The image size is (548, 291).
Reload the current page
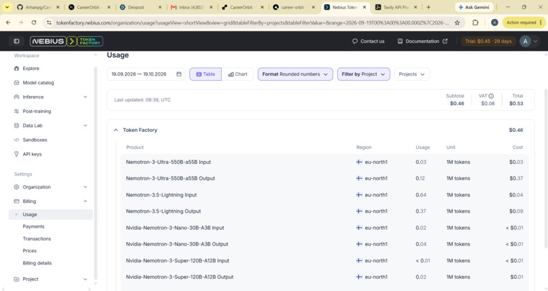pos(33,22)
